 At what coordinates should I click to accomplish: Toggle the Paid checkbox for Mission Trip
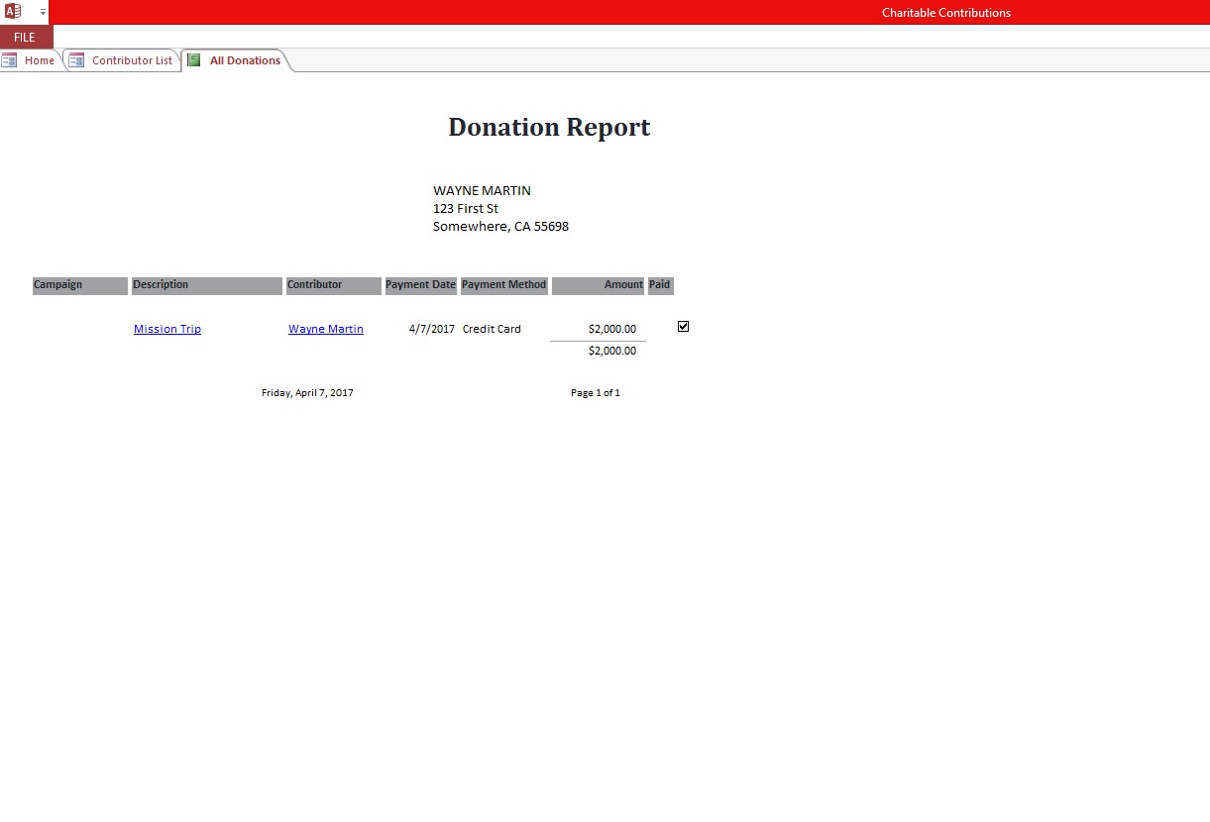coord(683,326)
